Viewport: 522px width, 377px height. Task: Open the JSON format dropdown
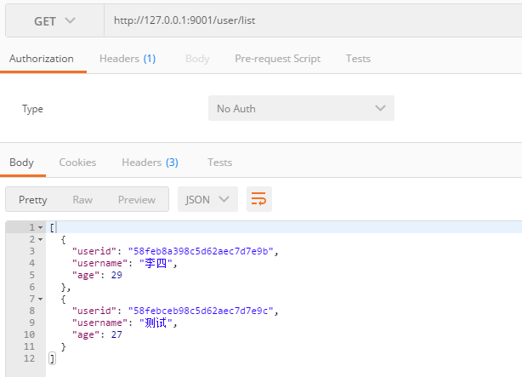tap(207, 199)
